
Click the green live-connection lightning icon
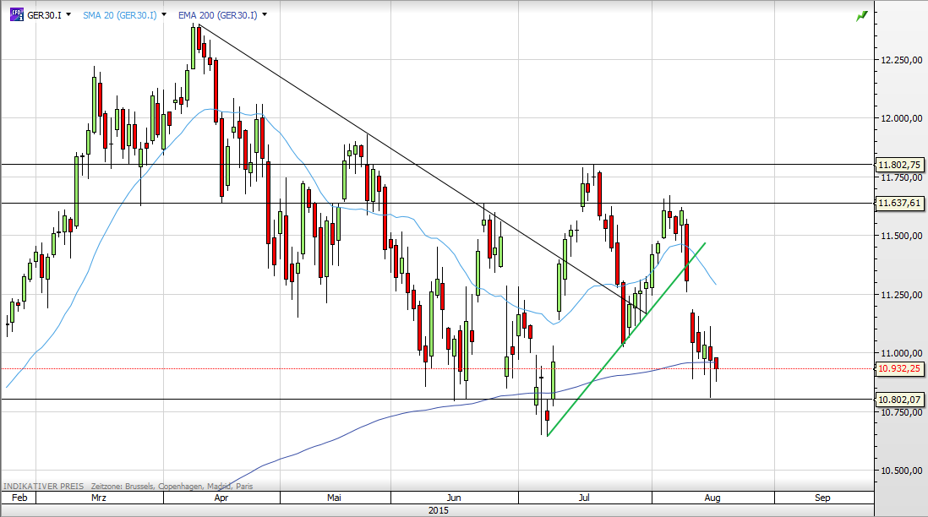pyautogui.click(x=861, y=15)
